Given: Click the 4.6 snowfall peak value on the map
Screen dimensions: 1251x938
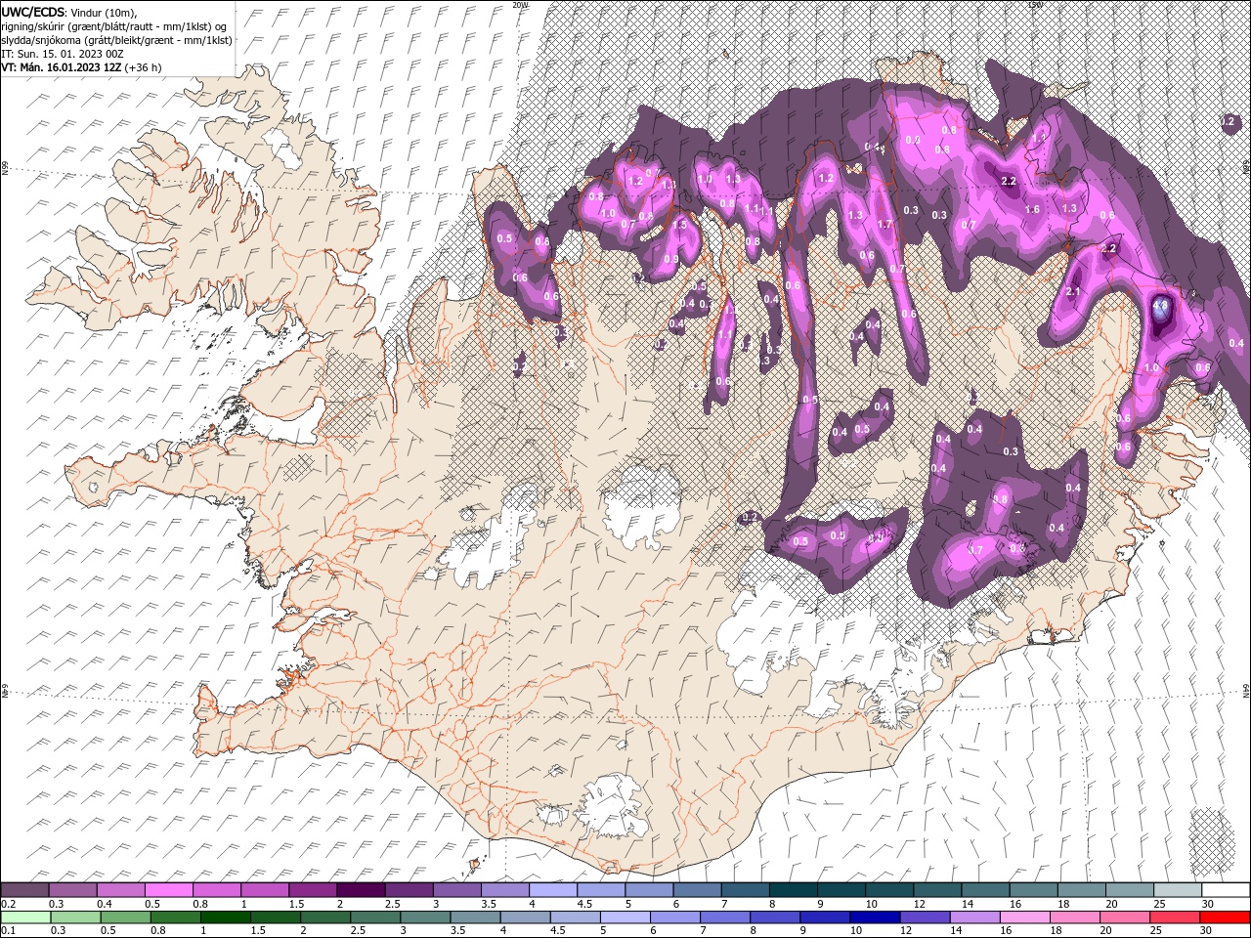Looking at the screenshot, I should click(x=1161, y=306).
